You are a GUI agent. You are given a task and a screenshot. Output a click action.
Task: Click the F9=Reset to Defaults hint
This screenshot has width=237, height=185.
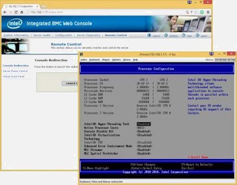click(x=197, y=165)
